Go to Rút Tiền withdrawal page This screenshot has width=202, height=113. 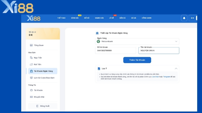[x=43, y=64]
